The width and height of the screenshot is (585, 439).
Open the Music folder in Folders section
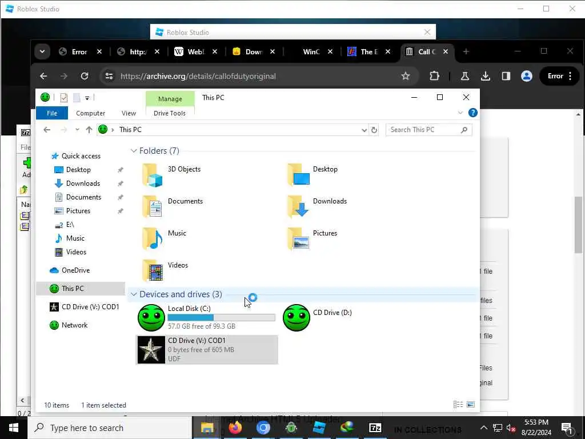click(164, 238)
